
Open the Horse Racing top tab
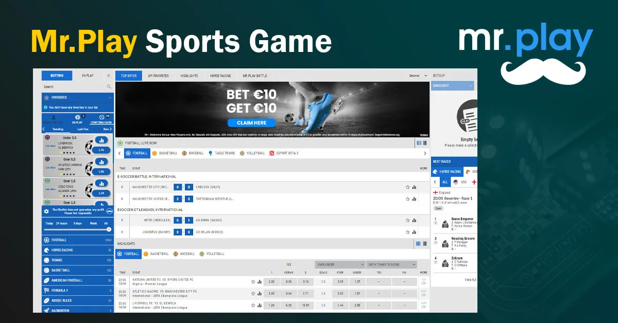(x=220, y=76)
